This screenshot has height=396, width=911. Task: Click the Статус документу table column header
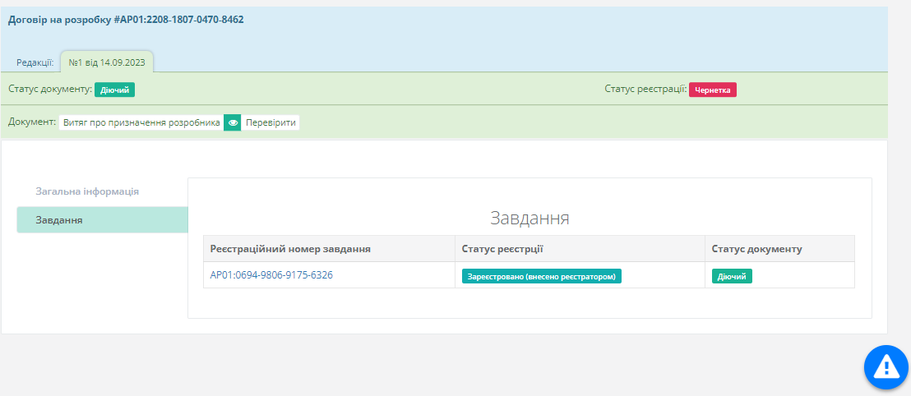(x=756, y=249)
